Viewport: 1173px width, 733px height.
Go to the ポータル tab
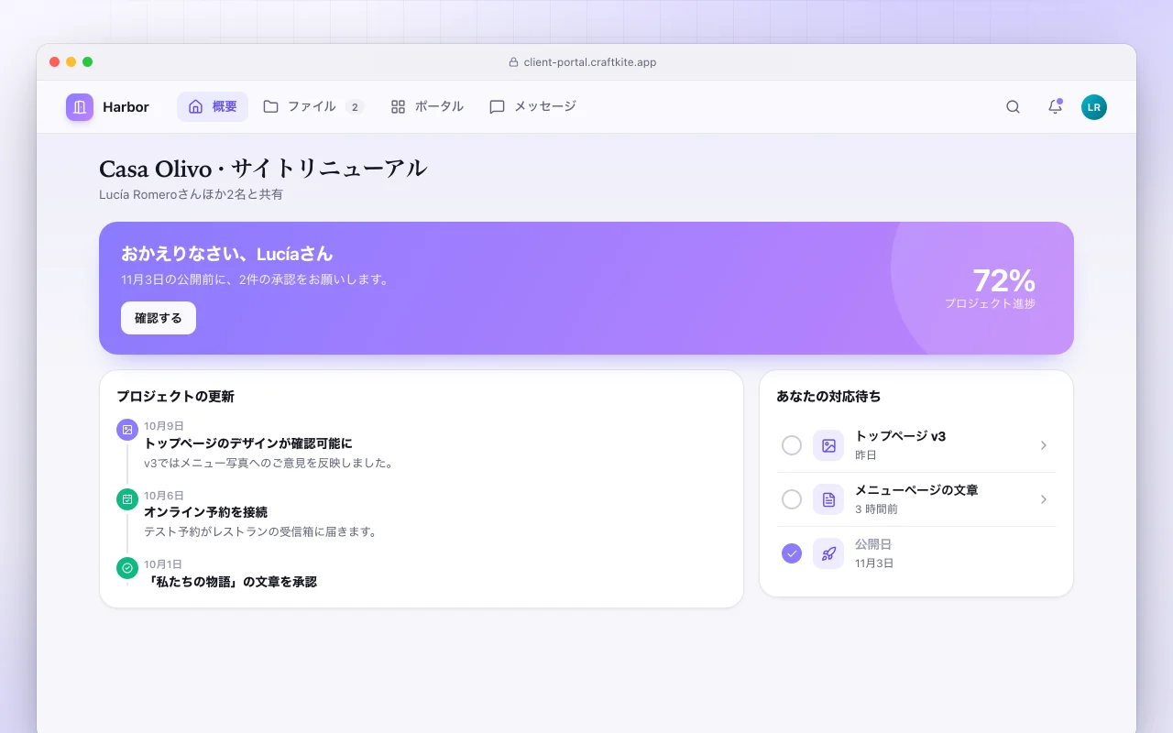point(427,107)
